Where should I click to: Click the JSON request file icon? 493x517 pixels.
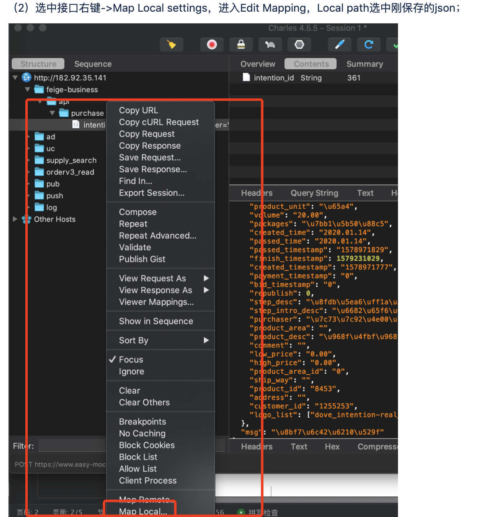coord(76,124)
